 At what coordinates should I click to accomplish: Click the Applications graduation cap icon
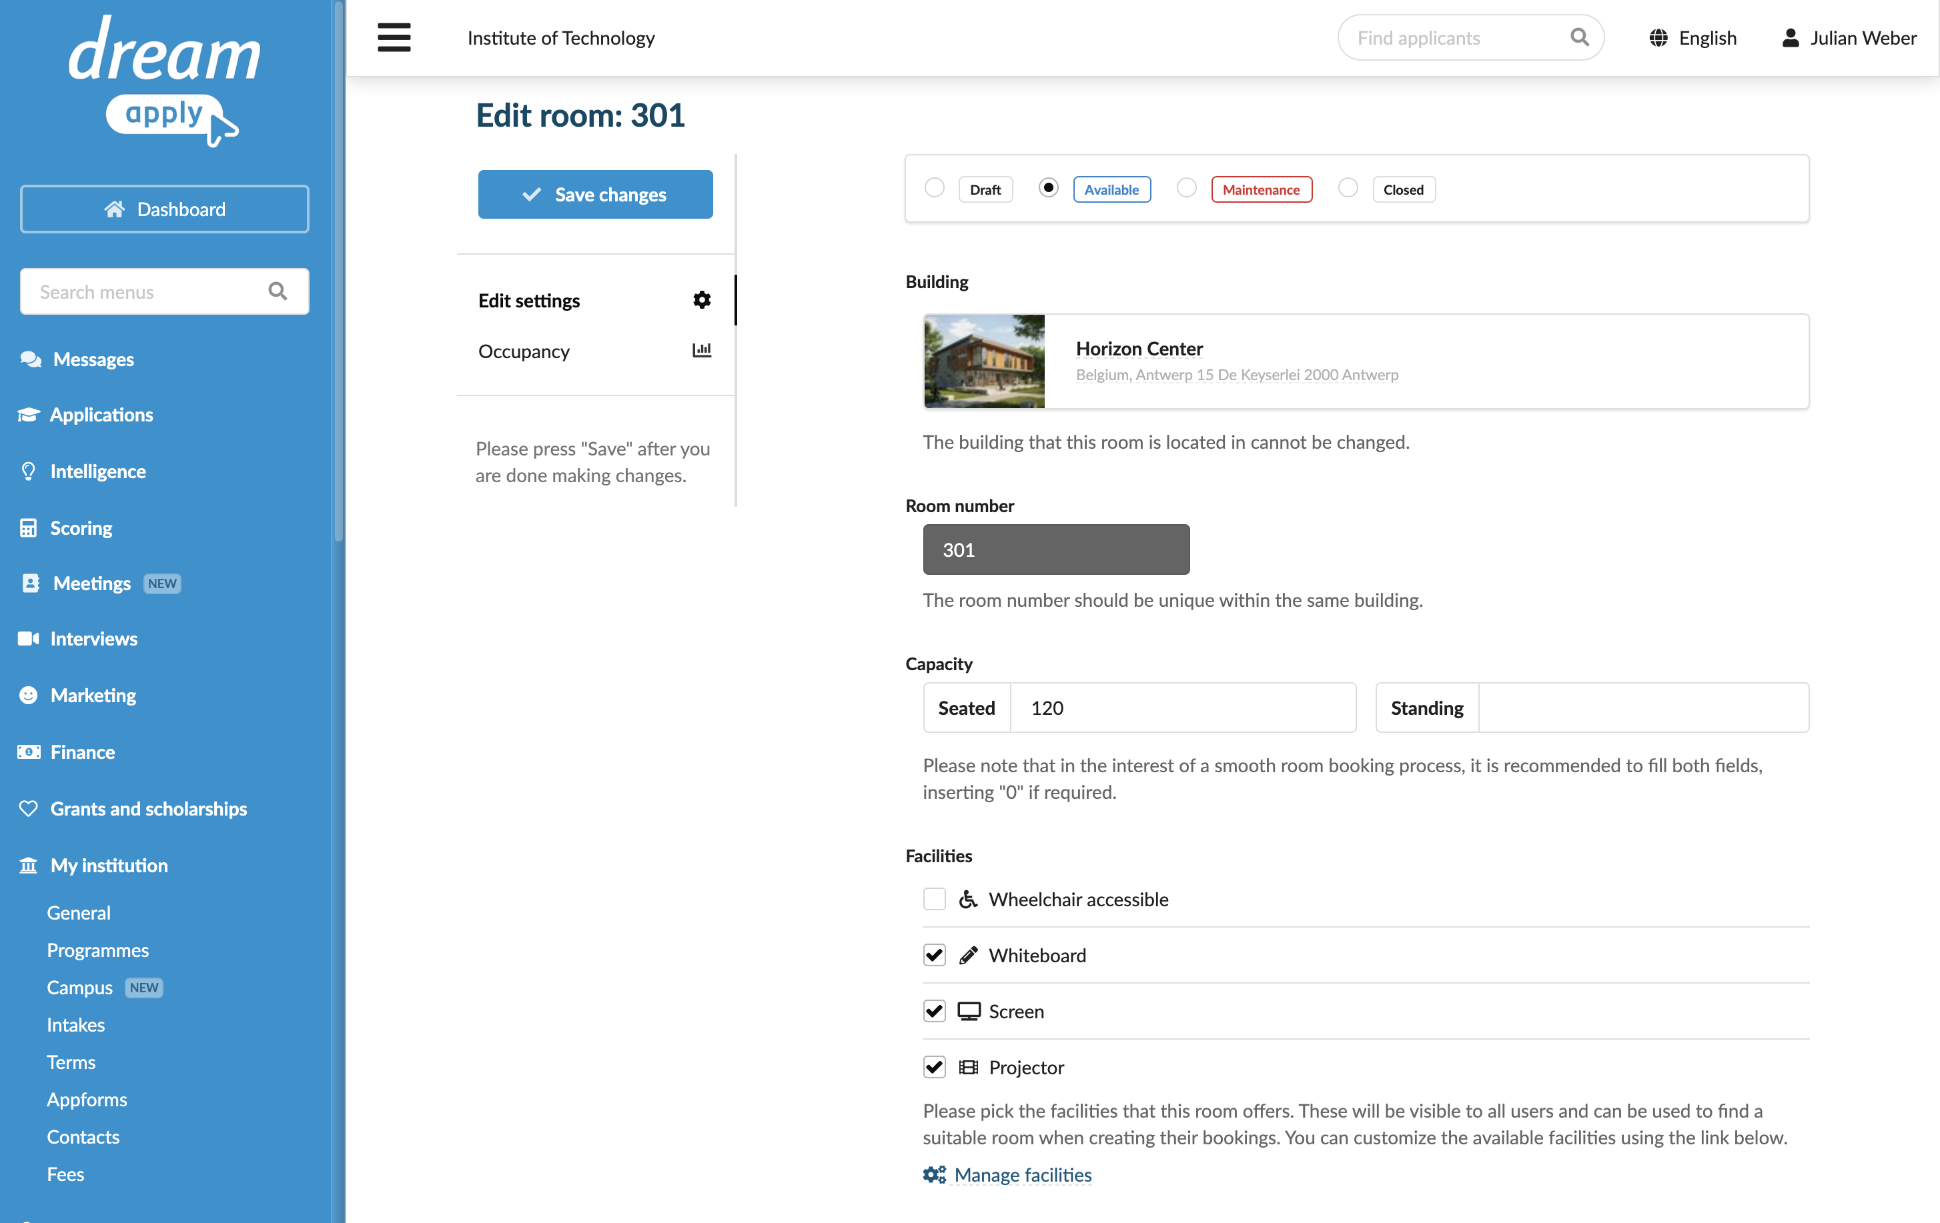[x=29, y=415]
